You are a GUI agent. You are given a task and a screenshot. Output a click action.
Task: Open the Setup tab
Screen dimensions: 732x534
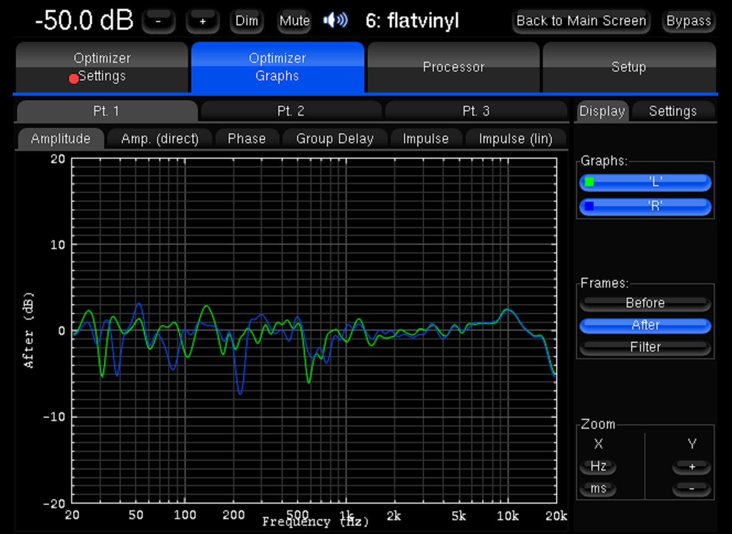629,67
